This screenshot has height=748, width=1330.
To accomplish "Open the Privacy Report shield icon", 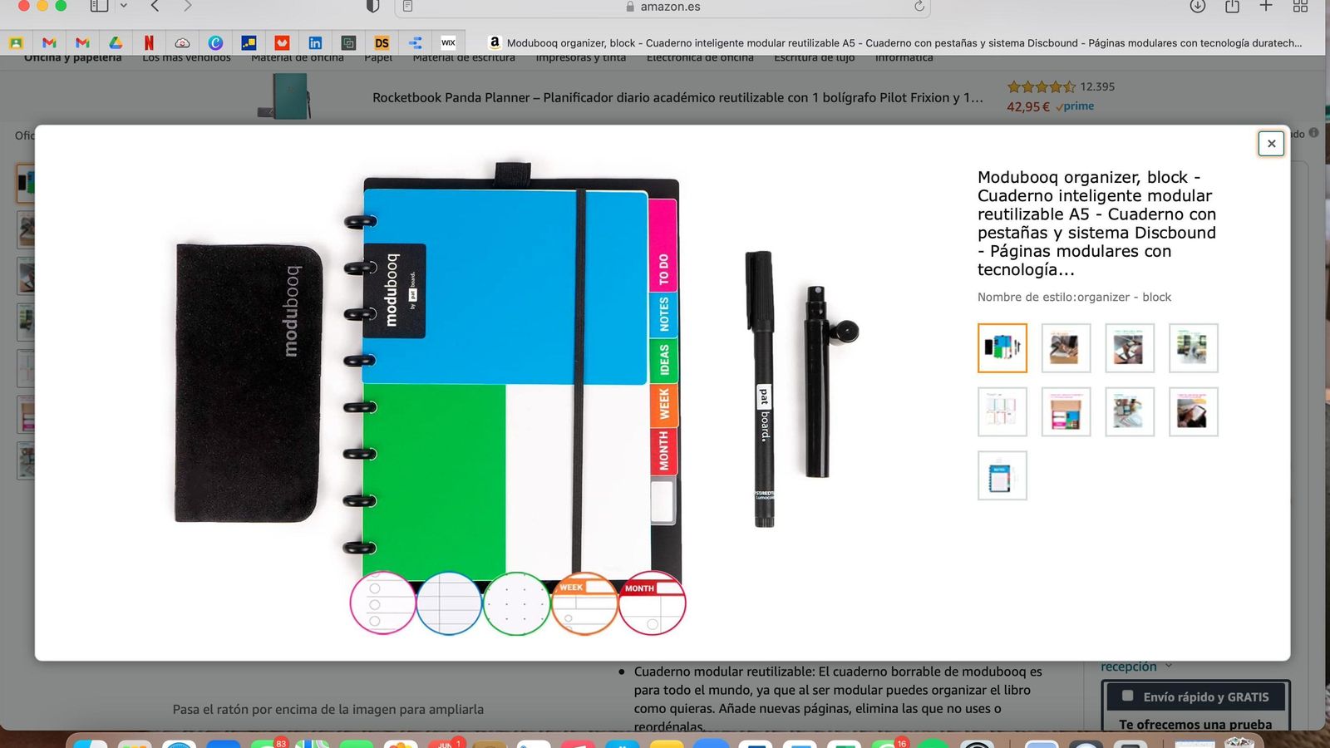I will pos(373,7).
